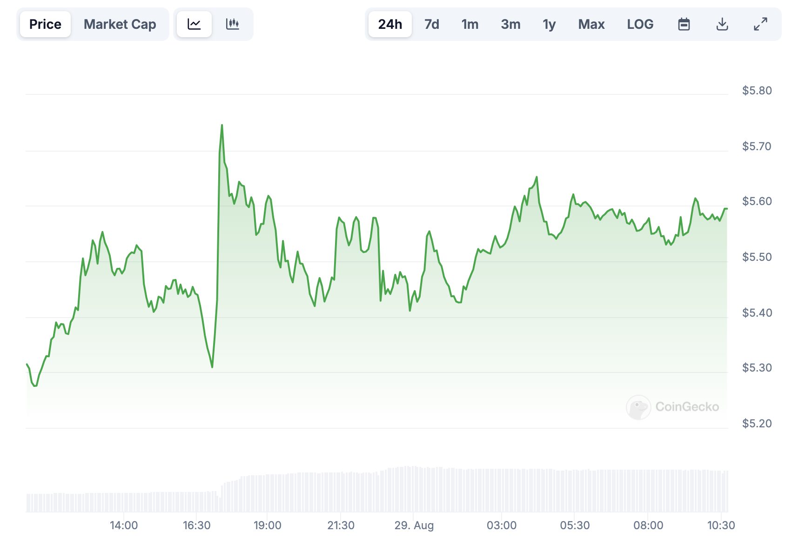Show the 1y time range
Screen dimensions: 792x545
pyautogui.click(x=549, y=24)
